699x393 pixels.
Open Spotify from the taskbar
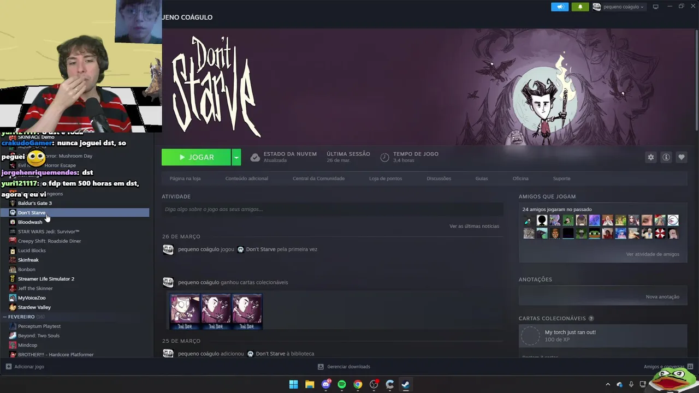pos(342,384)
